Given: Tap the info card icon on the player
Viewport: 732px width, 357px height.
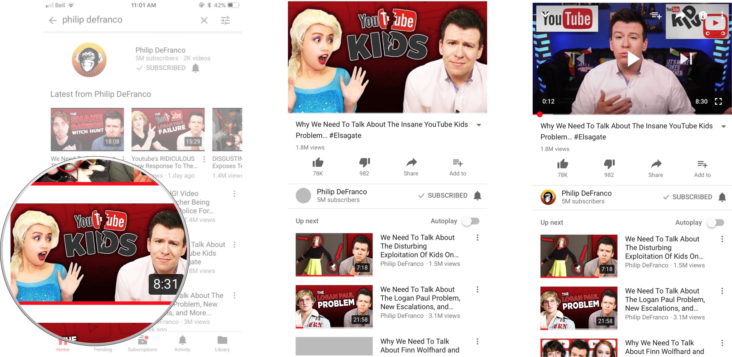Looking at the screenshot, I should [x=703, y=15].
